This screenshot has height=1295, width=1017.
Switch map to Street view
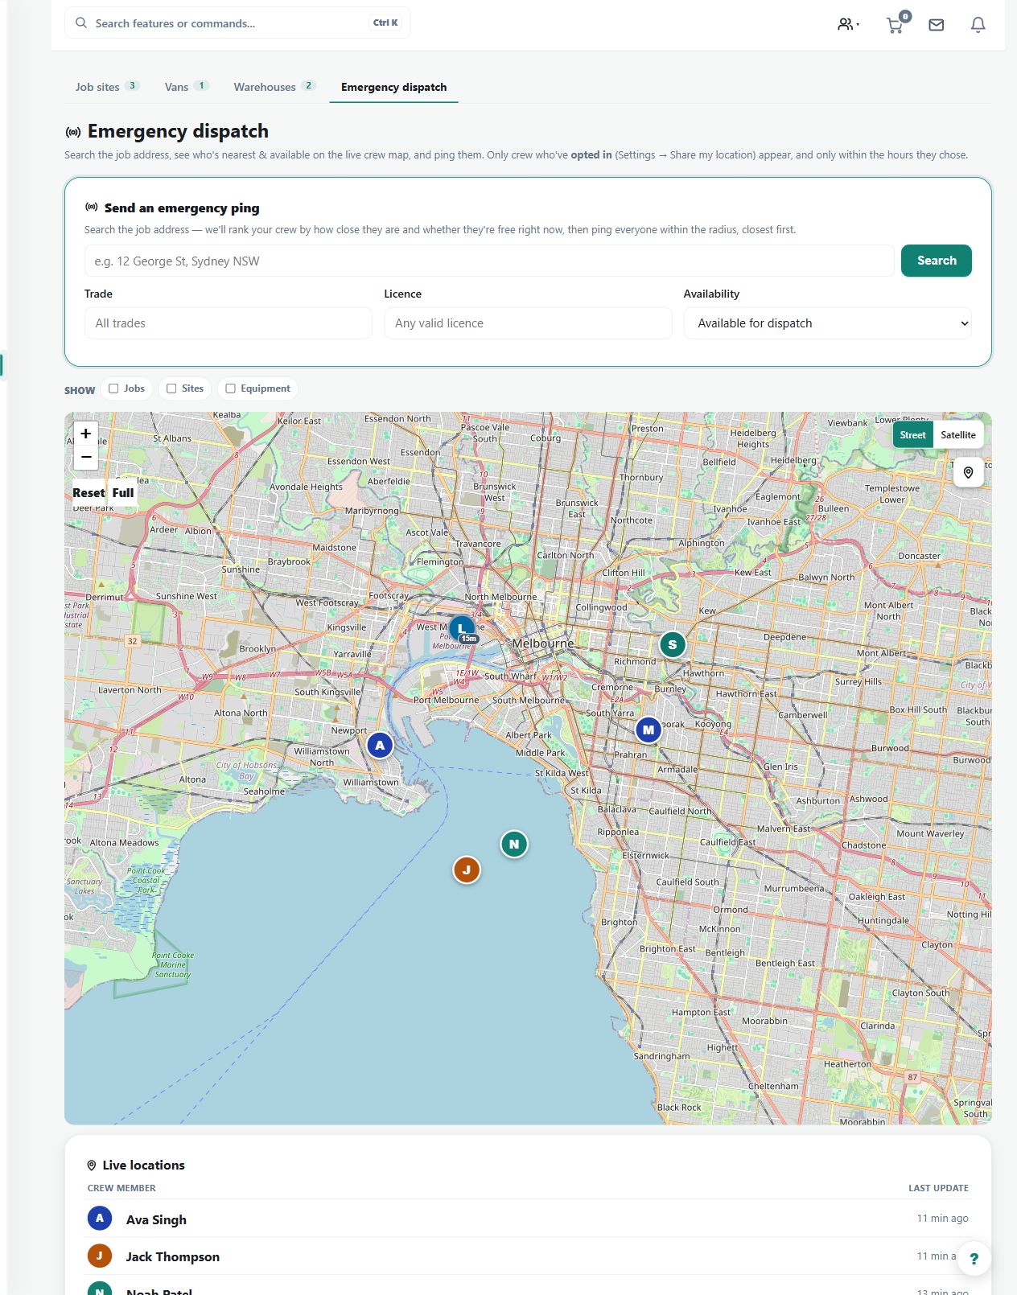click(912, 435)
